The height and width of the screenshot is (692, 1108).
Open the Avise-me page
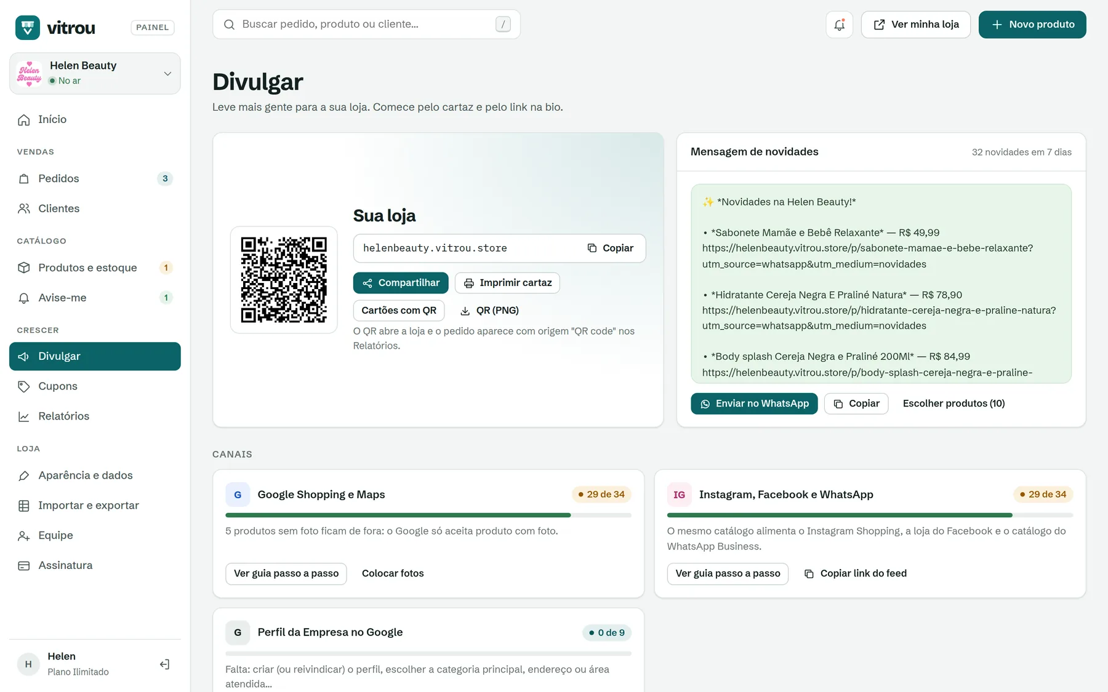tap(95, 298)
